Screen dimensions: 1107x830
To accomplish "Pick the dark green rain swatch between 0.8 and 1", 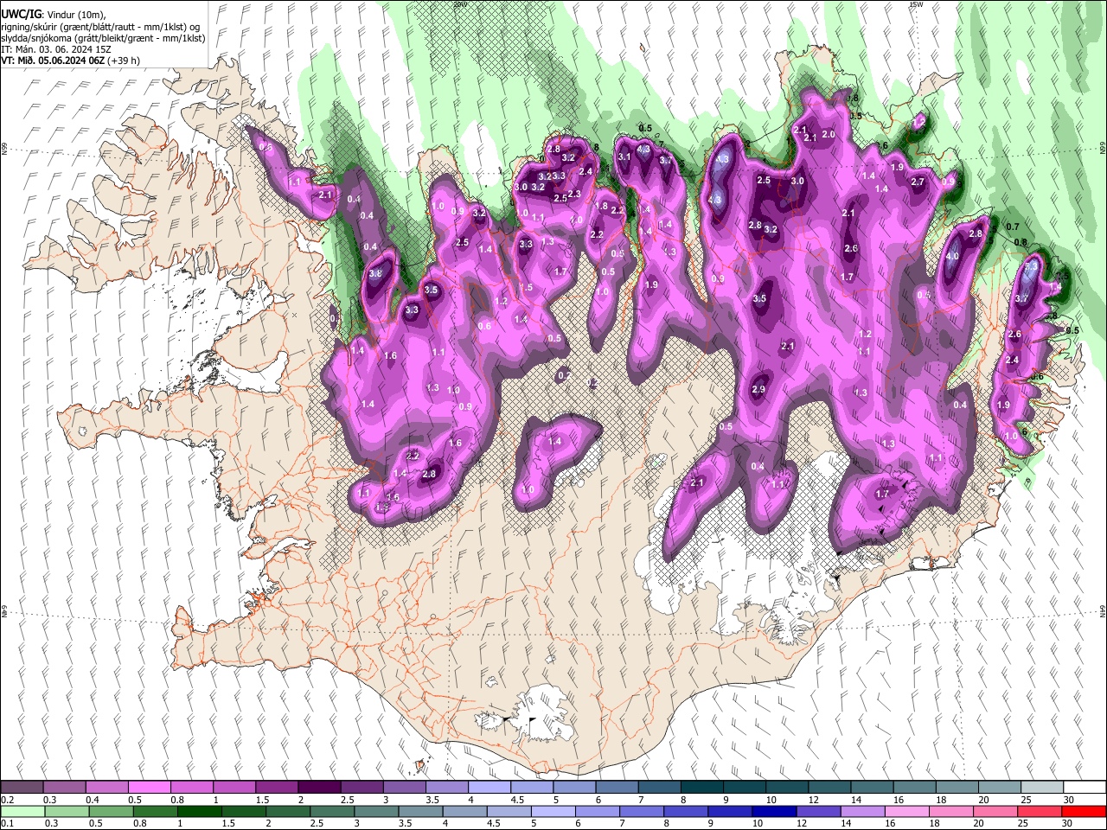I will [x=199, y=812].
